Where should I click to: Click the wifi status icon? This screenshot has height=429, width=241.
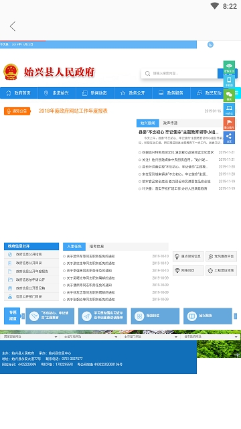(x=215, y=6)
